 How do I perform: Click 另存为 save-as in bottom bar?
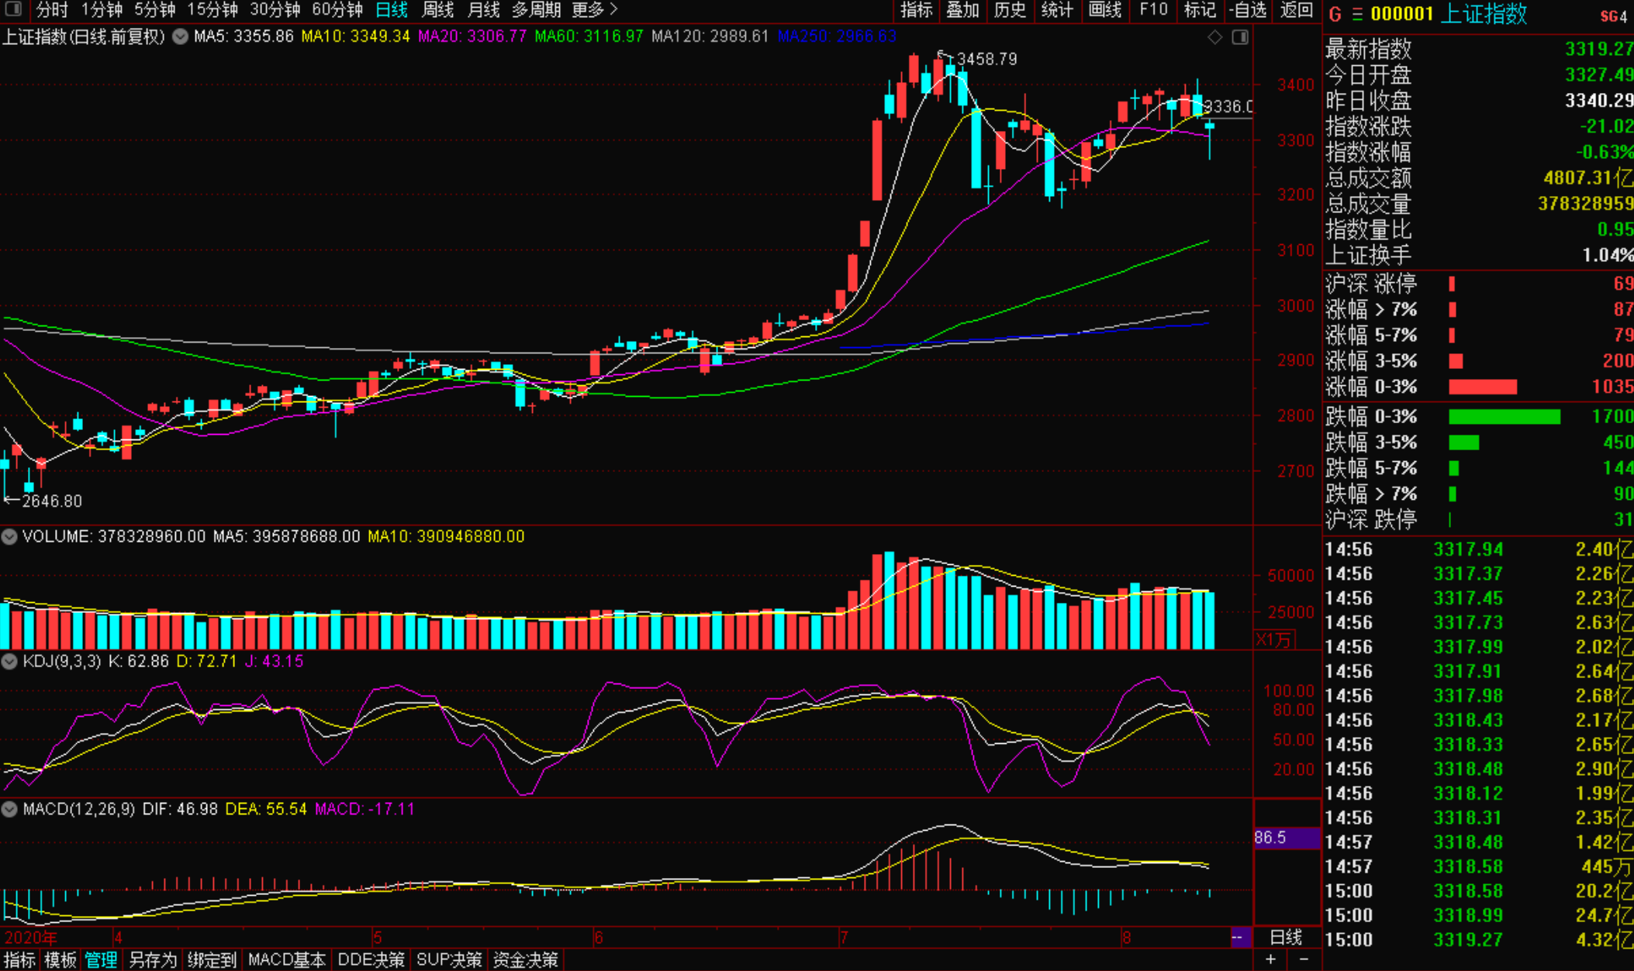click(x=153, y=960)
